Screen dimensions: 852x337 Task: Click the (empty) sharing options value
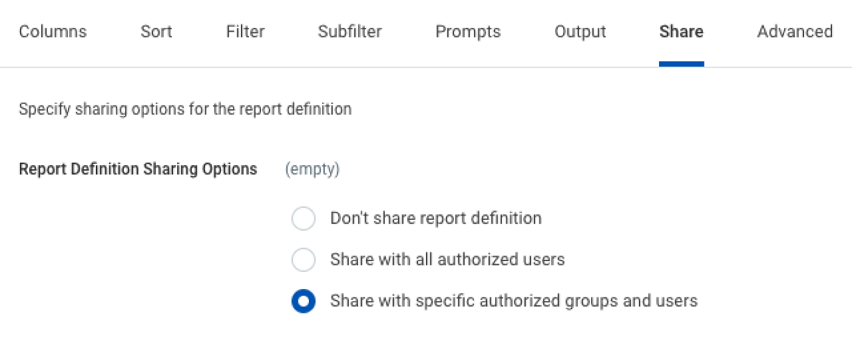[312, 169]
